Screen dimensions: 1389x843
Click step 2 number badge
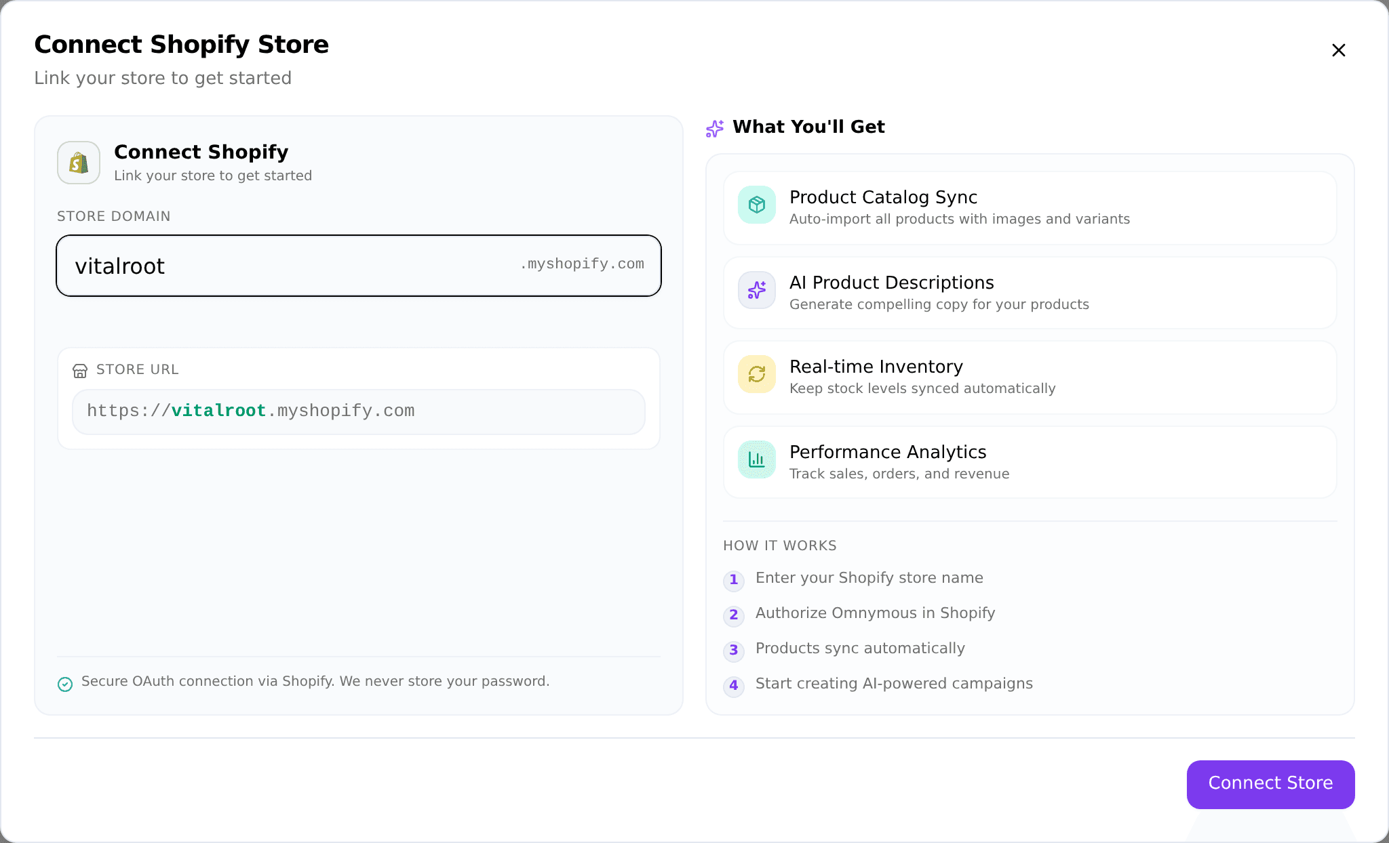click(x=734, y=615)
